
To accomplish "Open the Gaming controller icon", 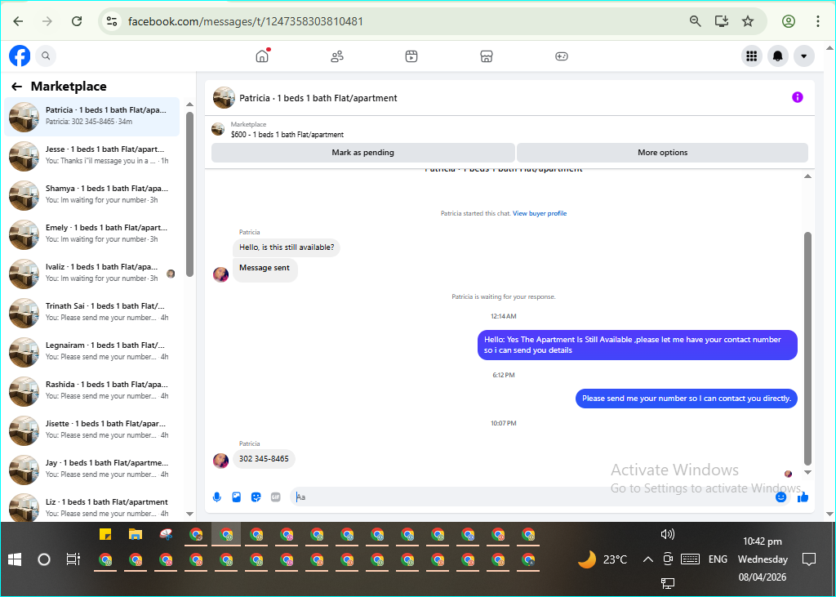I will [562, 56].
